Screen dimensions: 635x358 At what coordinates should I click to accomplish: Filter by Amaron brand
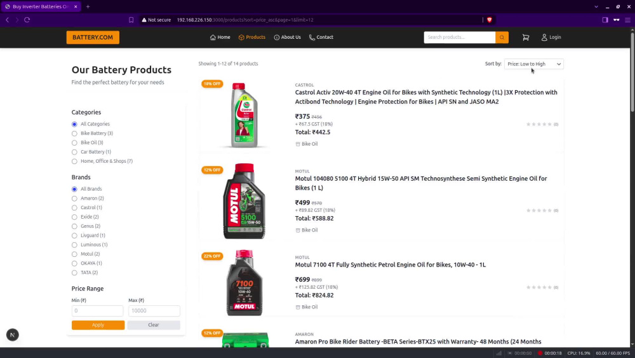[x=74, y=198]
